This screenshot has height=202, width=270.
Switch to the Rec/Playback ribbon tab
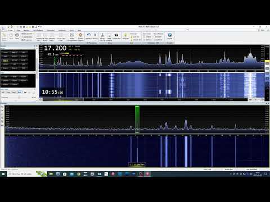(x=38, y=30)
